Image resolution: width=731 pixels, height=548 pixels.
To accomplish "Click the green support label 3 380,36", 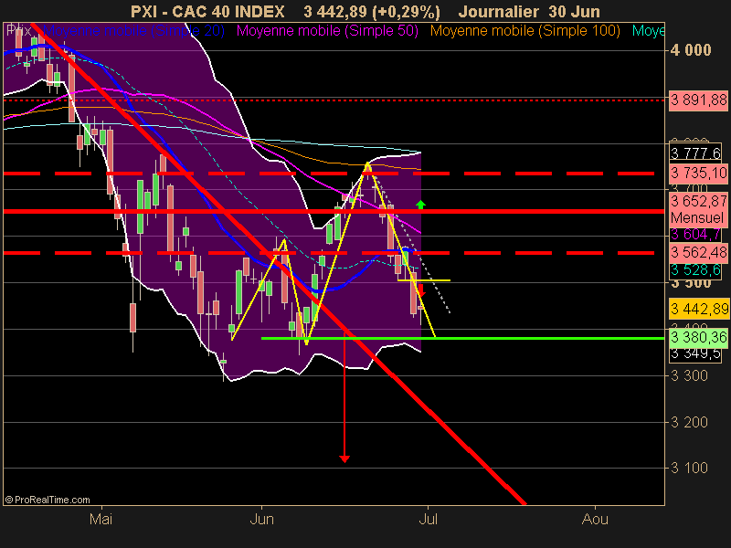I will click(698, 337).
